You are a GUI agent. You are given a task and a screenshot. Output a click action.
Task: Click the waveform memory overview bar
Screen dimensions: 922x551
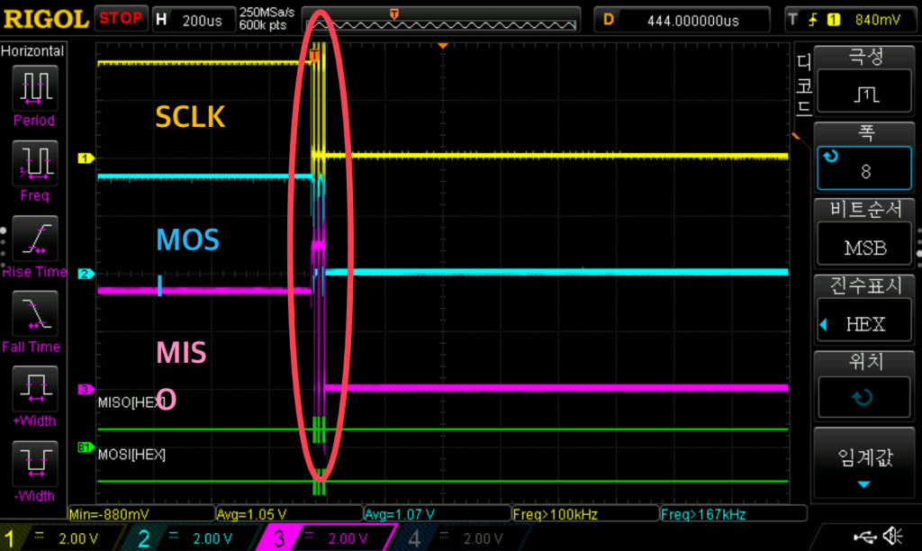[441, 22]
